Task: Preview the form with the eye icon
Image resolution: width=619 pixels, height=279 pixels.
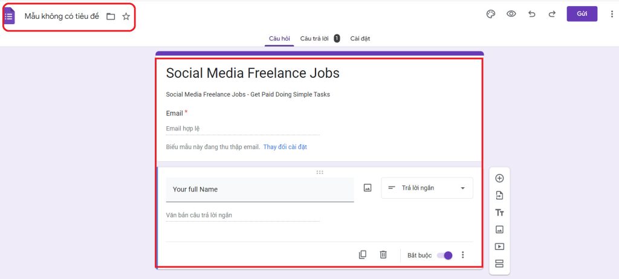Action: coord(511,14)
